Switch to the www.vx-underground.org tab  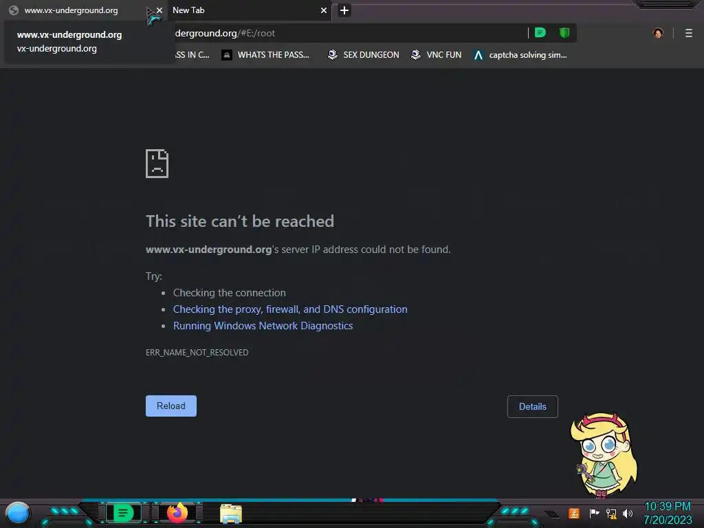[x=83, y=10]
